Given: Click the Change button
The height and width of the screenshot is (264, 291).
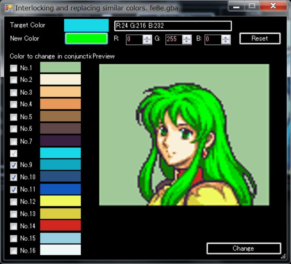Looking at the screenshot, I should click(243, 248).
